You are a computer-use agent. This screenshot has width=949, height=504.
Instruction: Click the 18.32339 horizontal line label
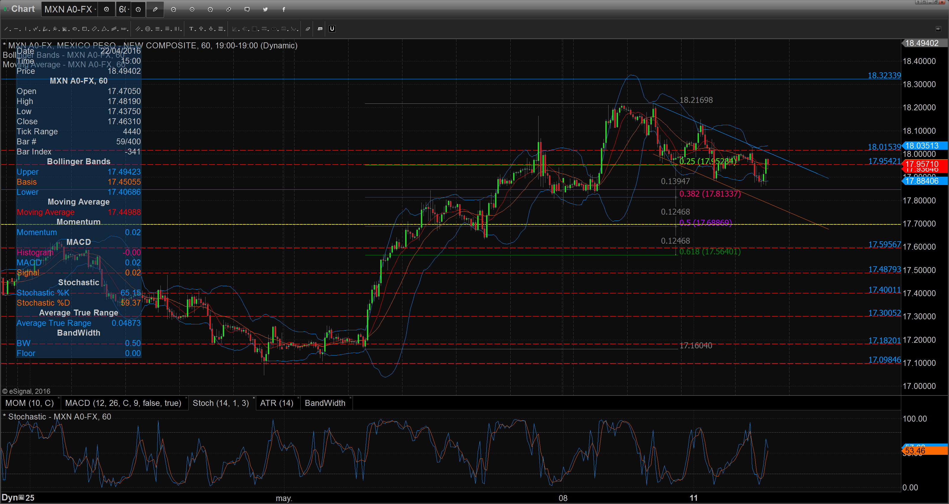tap(884, 76)
